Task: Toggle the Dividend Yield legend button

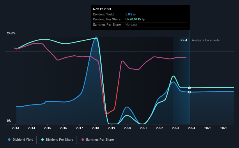Action: (21, 140)
